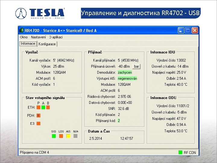Screen dimensions: 217x163
Task: Open the O aplikaci menu
Action: click(56, 37)
